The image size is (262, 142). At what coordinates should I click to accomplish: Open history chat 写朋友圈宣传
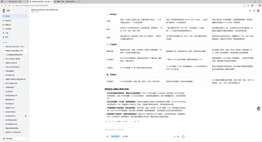[x=15, y=71]
